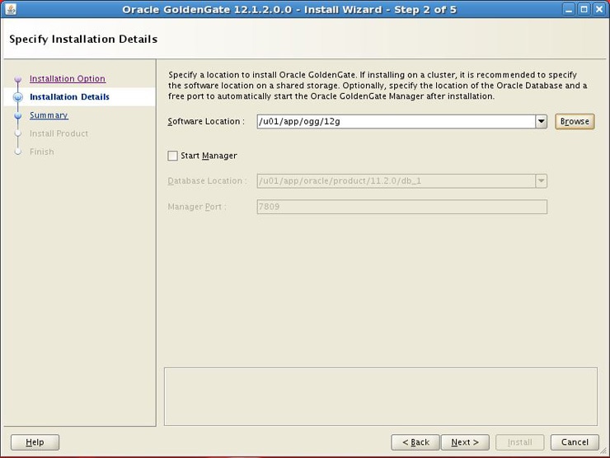
Task: Click the Installation Details step bullet
Action: 18,97
